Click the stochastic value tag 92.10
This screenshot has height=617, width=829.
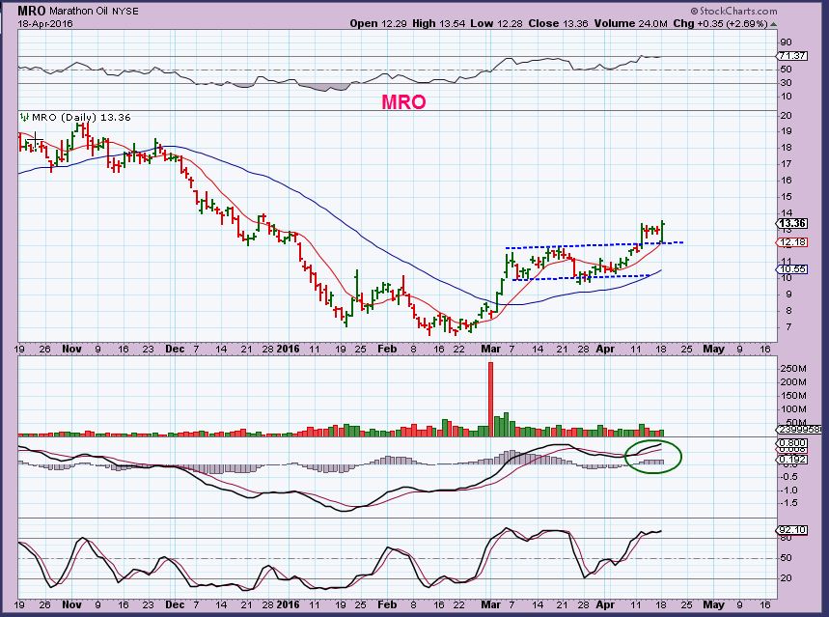[792, 530]
